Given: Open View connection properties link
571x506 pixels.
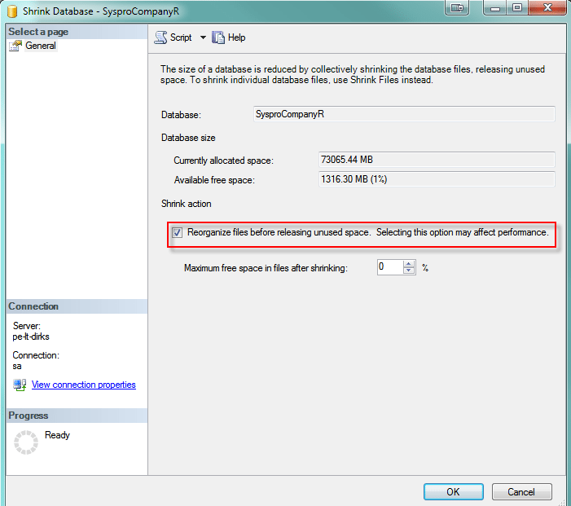Looking at the screenshot, I should pos(83,385).
